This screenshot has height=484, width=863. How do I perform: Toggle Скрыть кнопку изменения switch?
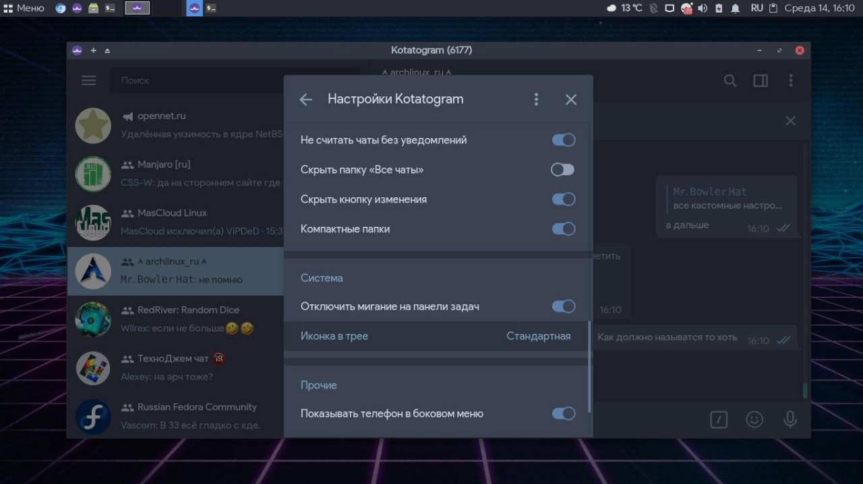click(x=564, y=199)
